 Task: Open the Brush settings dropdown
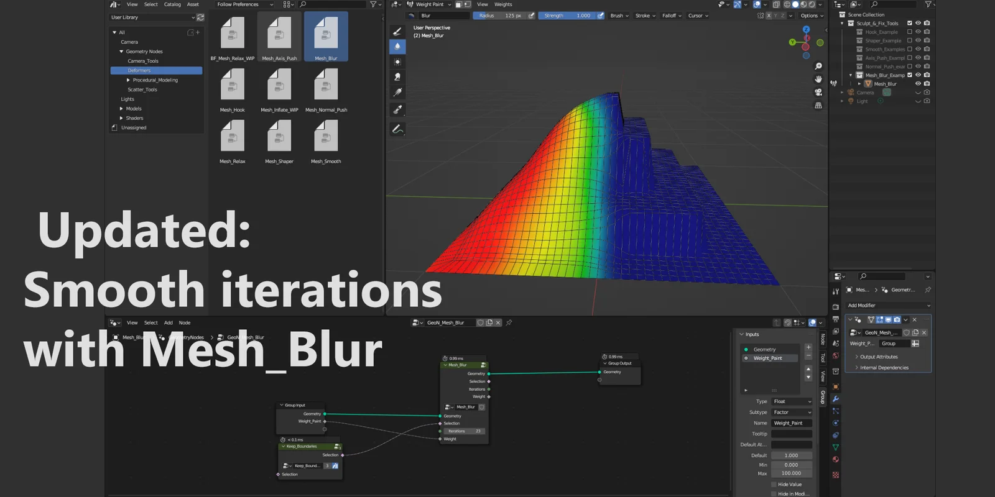tap(619, 16)
